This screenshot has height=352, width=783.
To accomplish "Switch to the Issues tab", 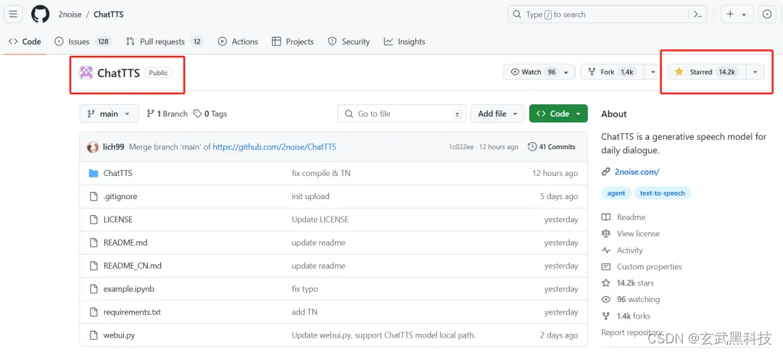I will click(83, 42).
